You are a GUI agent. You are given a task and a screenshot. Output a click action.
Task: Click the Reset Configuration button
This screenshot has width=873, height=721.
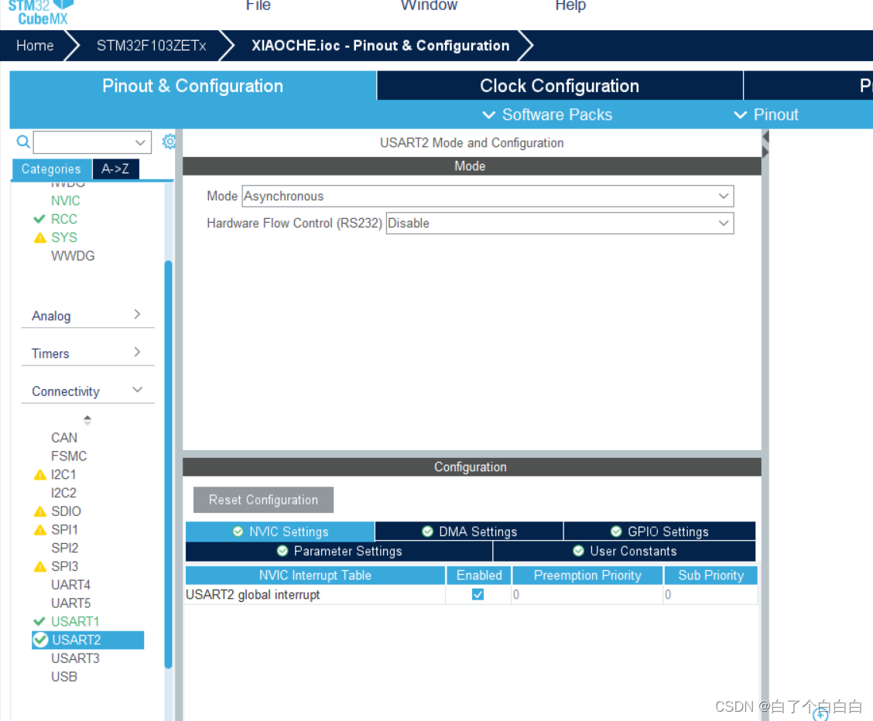tap(263, 501)
